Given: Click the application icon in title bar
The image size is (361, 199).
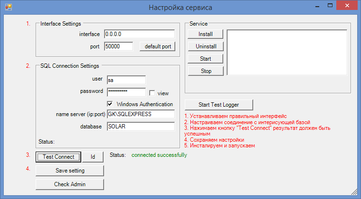Looking at the screenshot, I should click(8, 7).
